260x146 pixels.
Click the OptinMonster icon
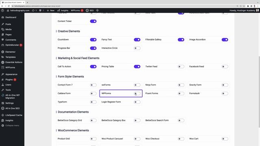click(x=3, y=45)
